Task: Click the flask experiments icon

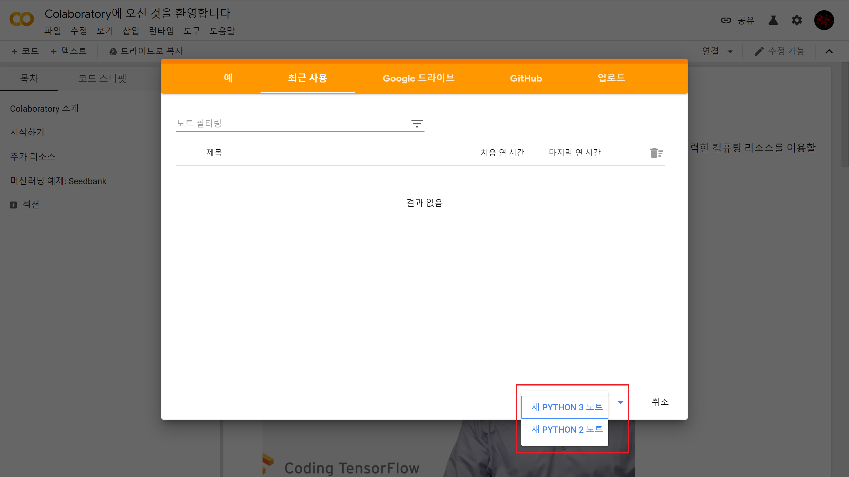Action: 773,20
